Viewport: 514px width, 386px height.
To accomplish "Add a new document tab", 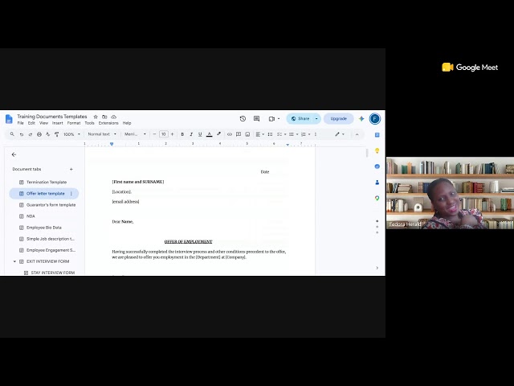I will tap(71, 170).
